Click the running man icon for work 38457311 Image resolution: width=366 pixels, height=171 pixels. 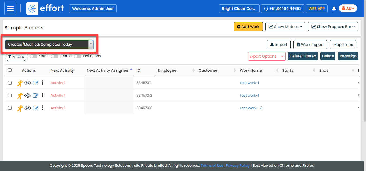click(x=20, y=83)
